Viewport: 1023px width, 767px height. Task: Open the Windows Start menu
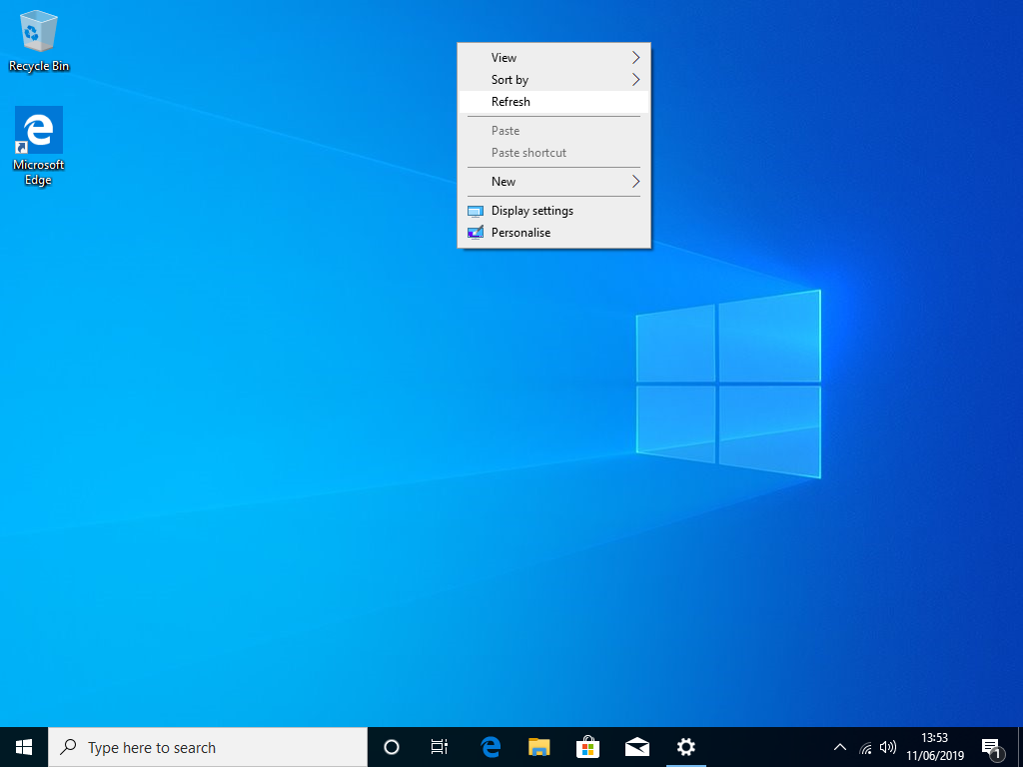[24, 747]
